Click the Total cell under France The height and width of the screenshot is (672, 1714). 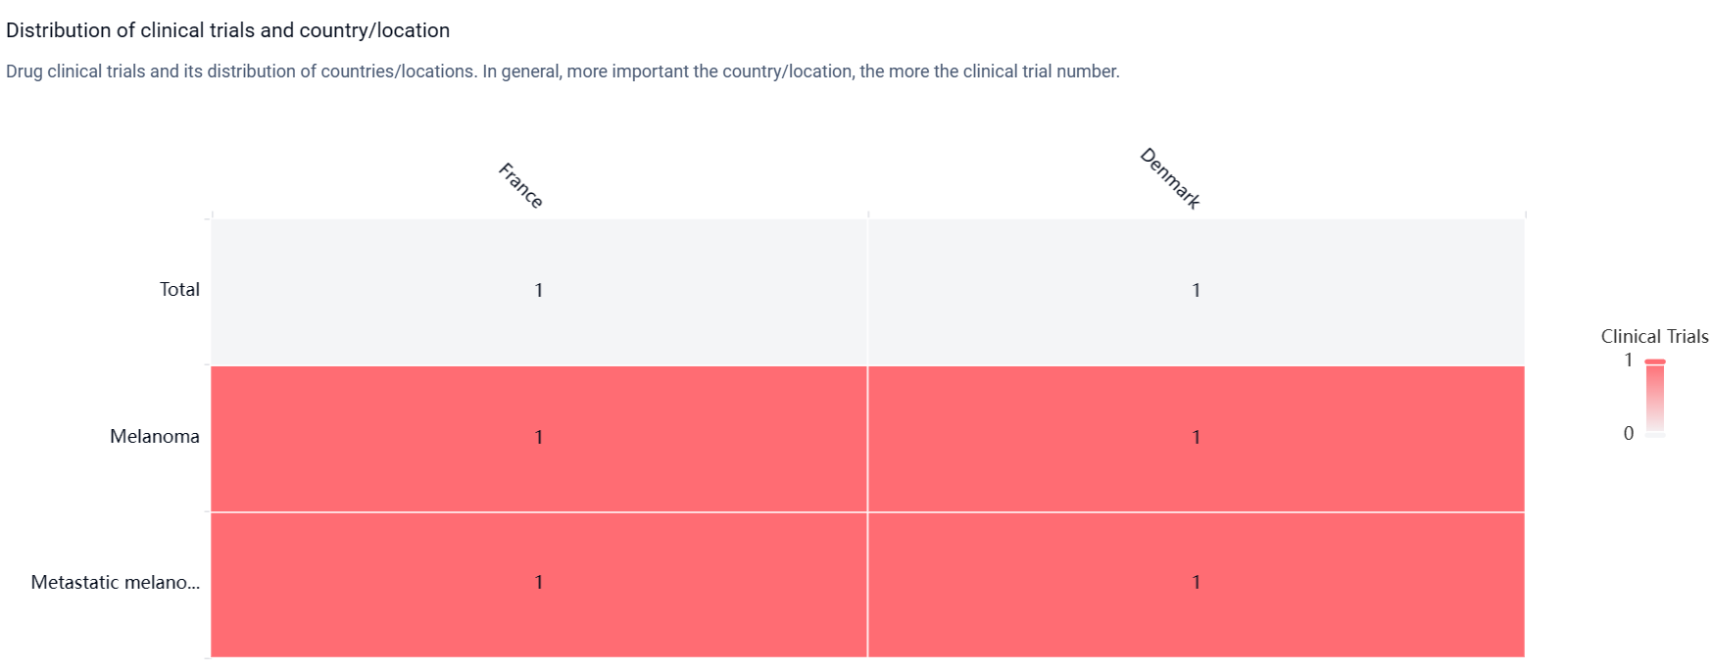click(539, 291)
